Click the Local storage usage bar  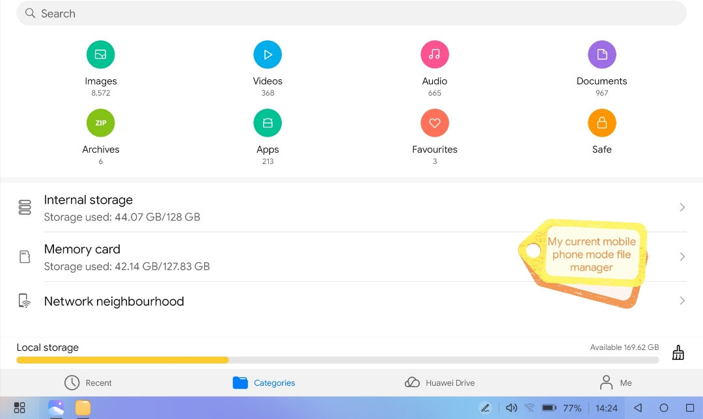(x=337, y=360)
